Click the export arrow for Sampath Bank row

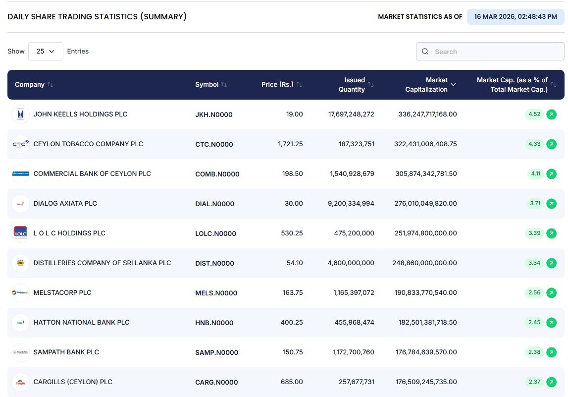(x=552, y=352)
